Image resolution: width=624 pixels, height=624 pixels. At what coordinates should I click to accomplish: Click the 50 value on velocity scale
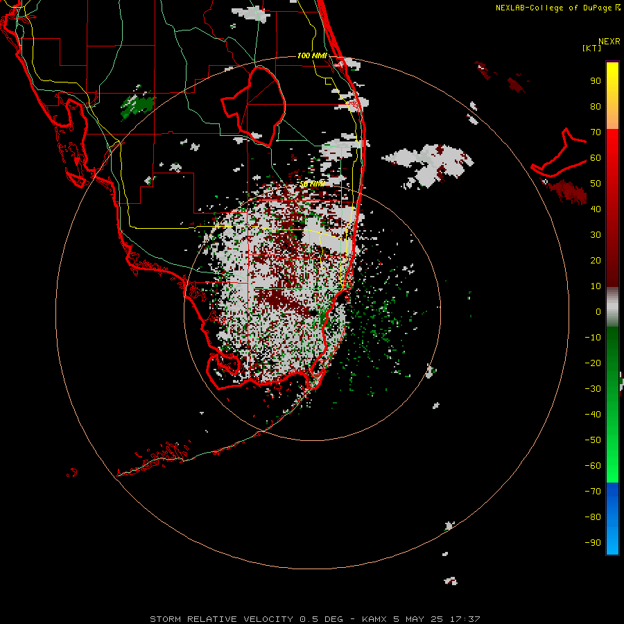(596, 184)
